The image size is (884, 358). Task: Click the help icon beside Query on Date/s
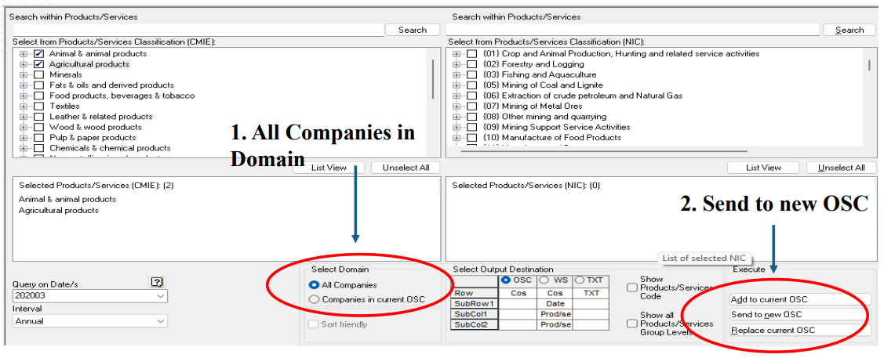[x=157, y=283]
